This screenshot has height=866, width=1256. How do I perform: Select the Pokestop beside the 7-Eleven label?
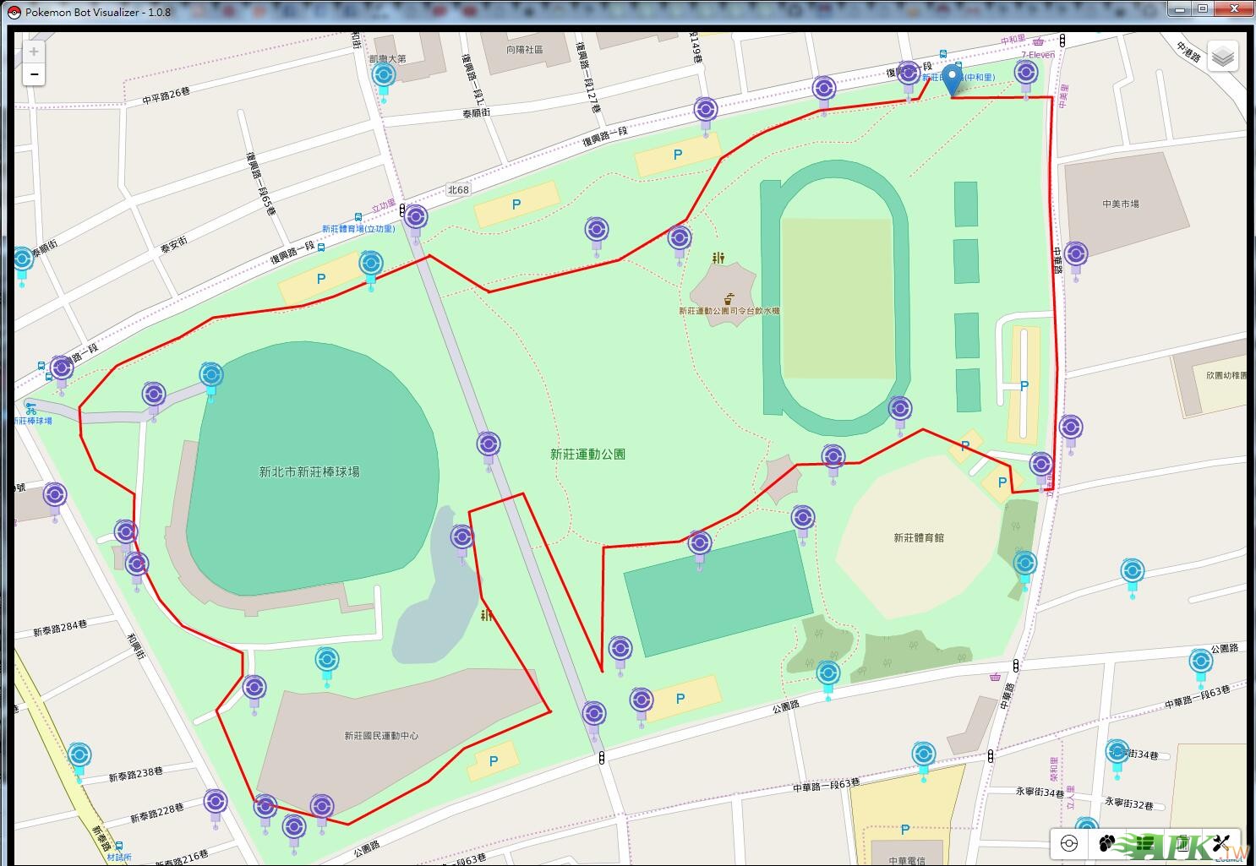(1026, 78)
